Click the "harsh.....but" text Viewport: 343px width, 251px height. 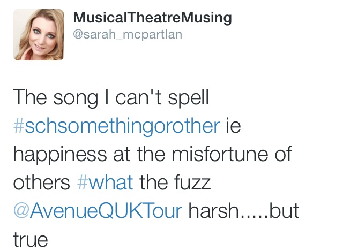click(244, 210)
